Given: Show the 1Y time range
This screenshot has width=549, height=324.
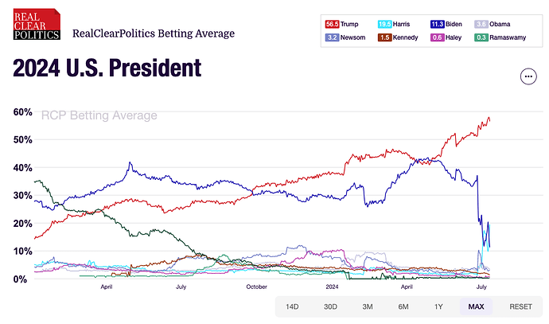Looking at the screenshot, I should (438, 306).
